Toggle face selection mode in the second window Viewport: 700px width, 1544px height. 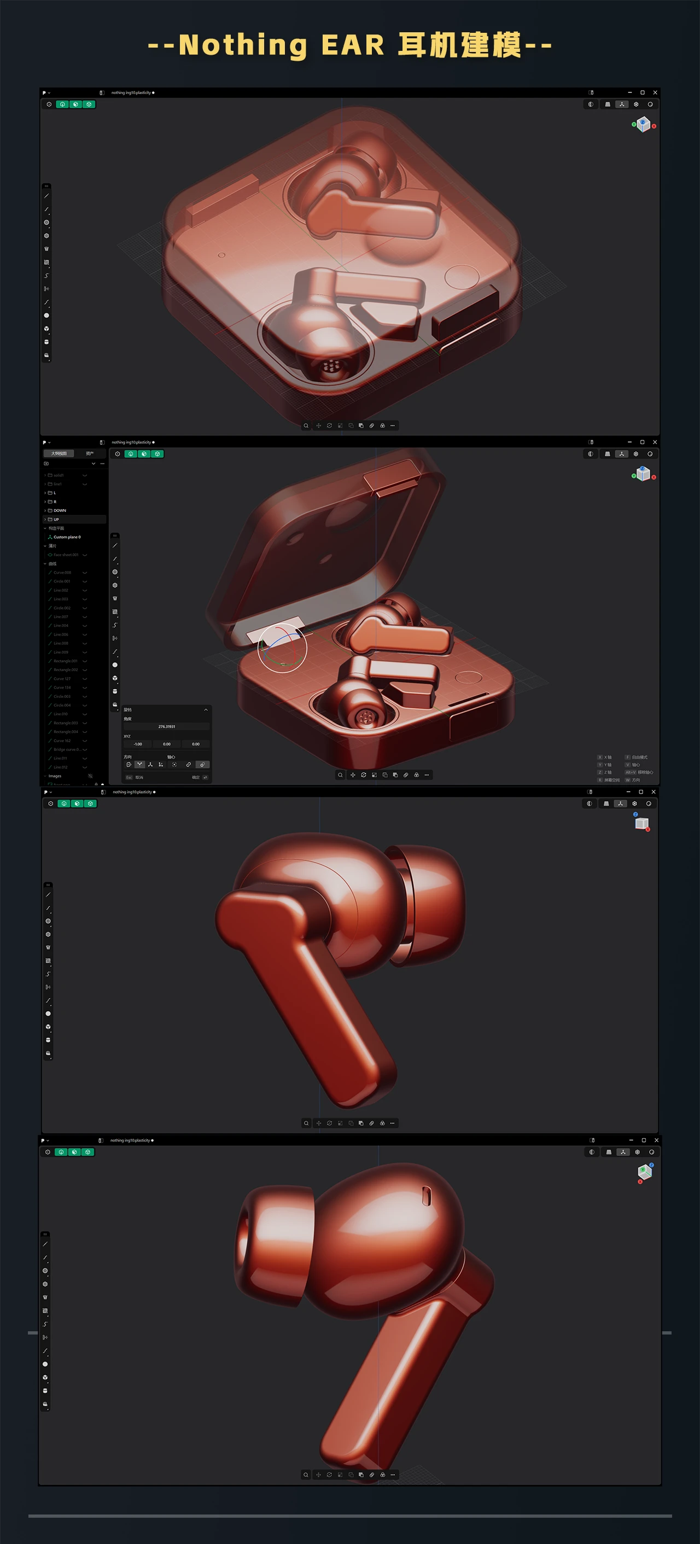[144, 454]
